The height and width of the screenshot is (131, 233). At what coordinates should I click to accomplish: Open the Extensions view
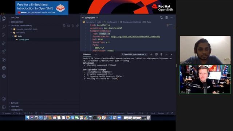tap(4, 51)
